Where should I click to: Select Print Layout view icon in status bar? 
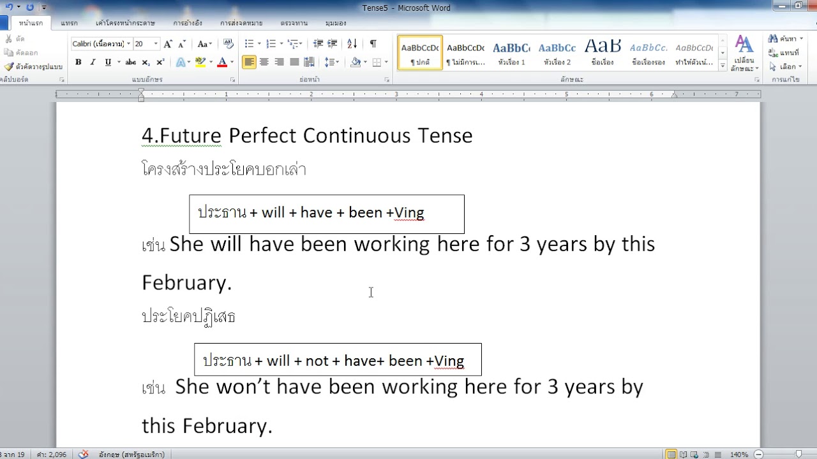pyautogui.click(x=671, y=455)
